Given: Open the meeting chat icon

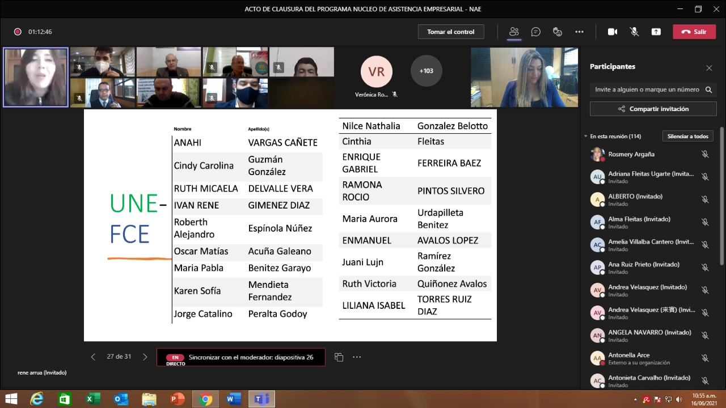Looking at the screenshot, I should tap(535, 32).
